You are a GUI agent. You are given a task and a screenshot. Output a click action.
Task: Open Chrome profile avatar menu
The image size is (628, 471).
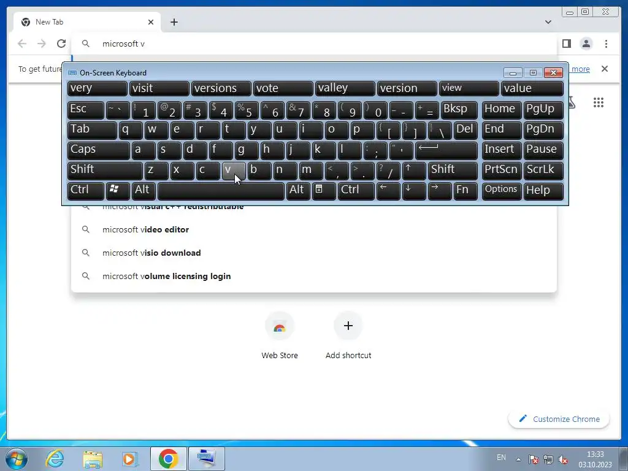click(586, 44)
